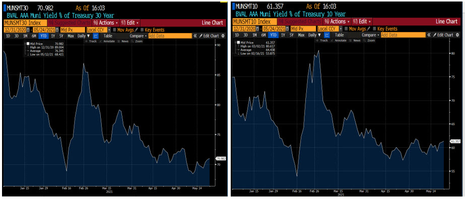This screenshot has width=465, height=199.
Task: Enable Key Events checkbox in MUNSMT30 chart
Action: 142,30
